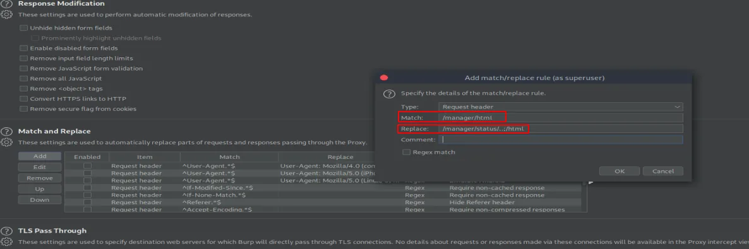Open help for TLS Pass Through section
The image size is (749, 249).
pyautogui.click(x=6, y=231)
